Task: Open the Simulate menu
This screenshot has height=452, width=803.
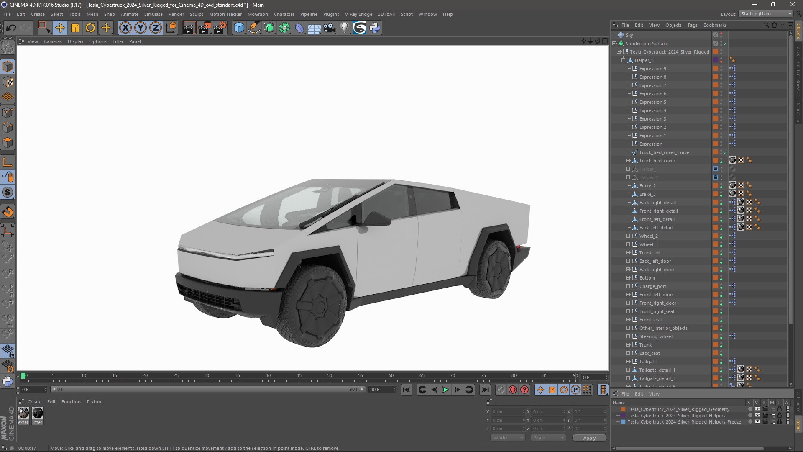Action: [x=153, y=14]
